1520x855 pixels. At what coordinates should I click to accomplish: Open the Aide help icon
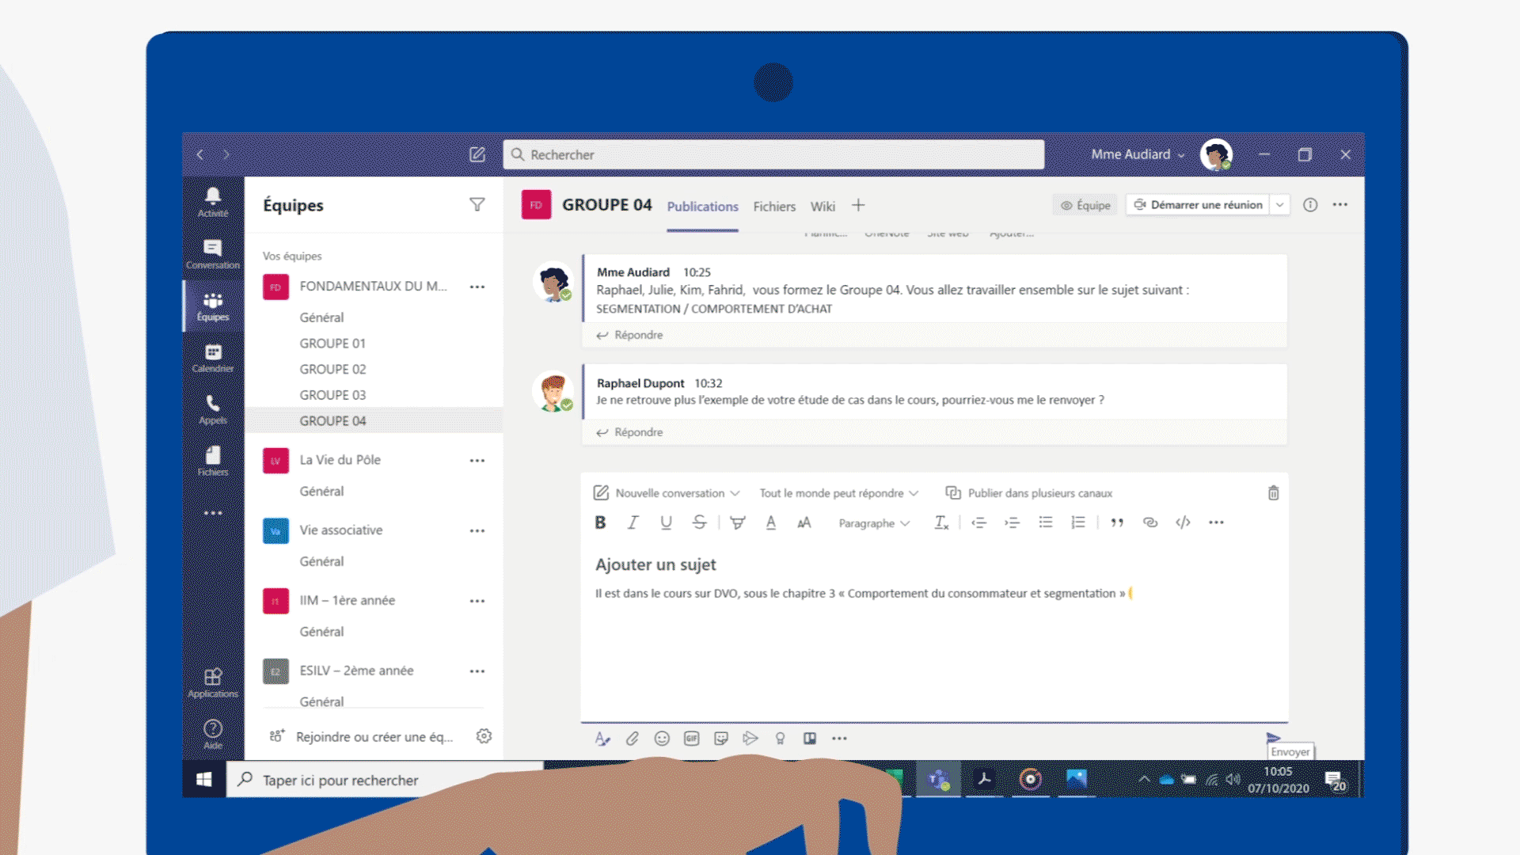[213, 734]
